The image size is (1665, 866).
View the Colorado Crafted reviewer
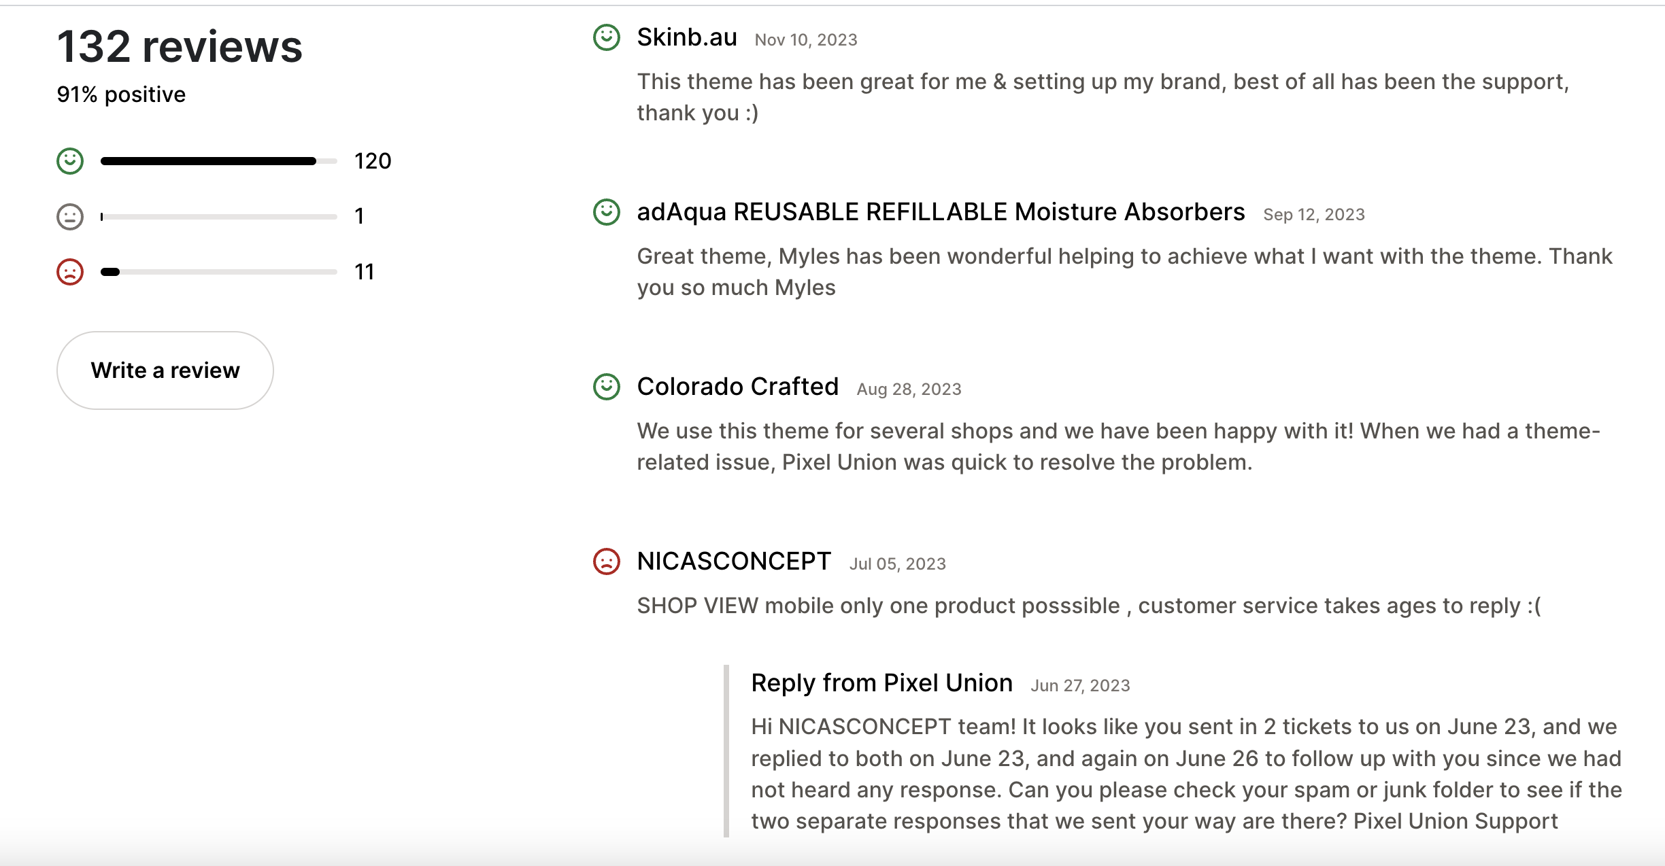click(x=737, y=387)
